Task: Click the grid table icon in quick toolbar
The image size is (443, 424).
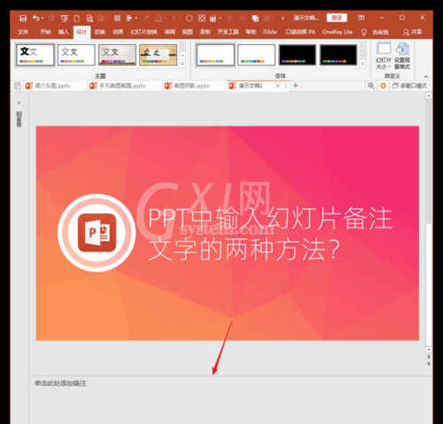Action: (117, 19)
